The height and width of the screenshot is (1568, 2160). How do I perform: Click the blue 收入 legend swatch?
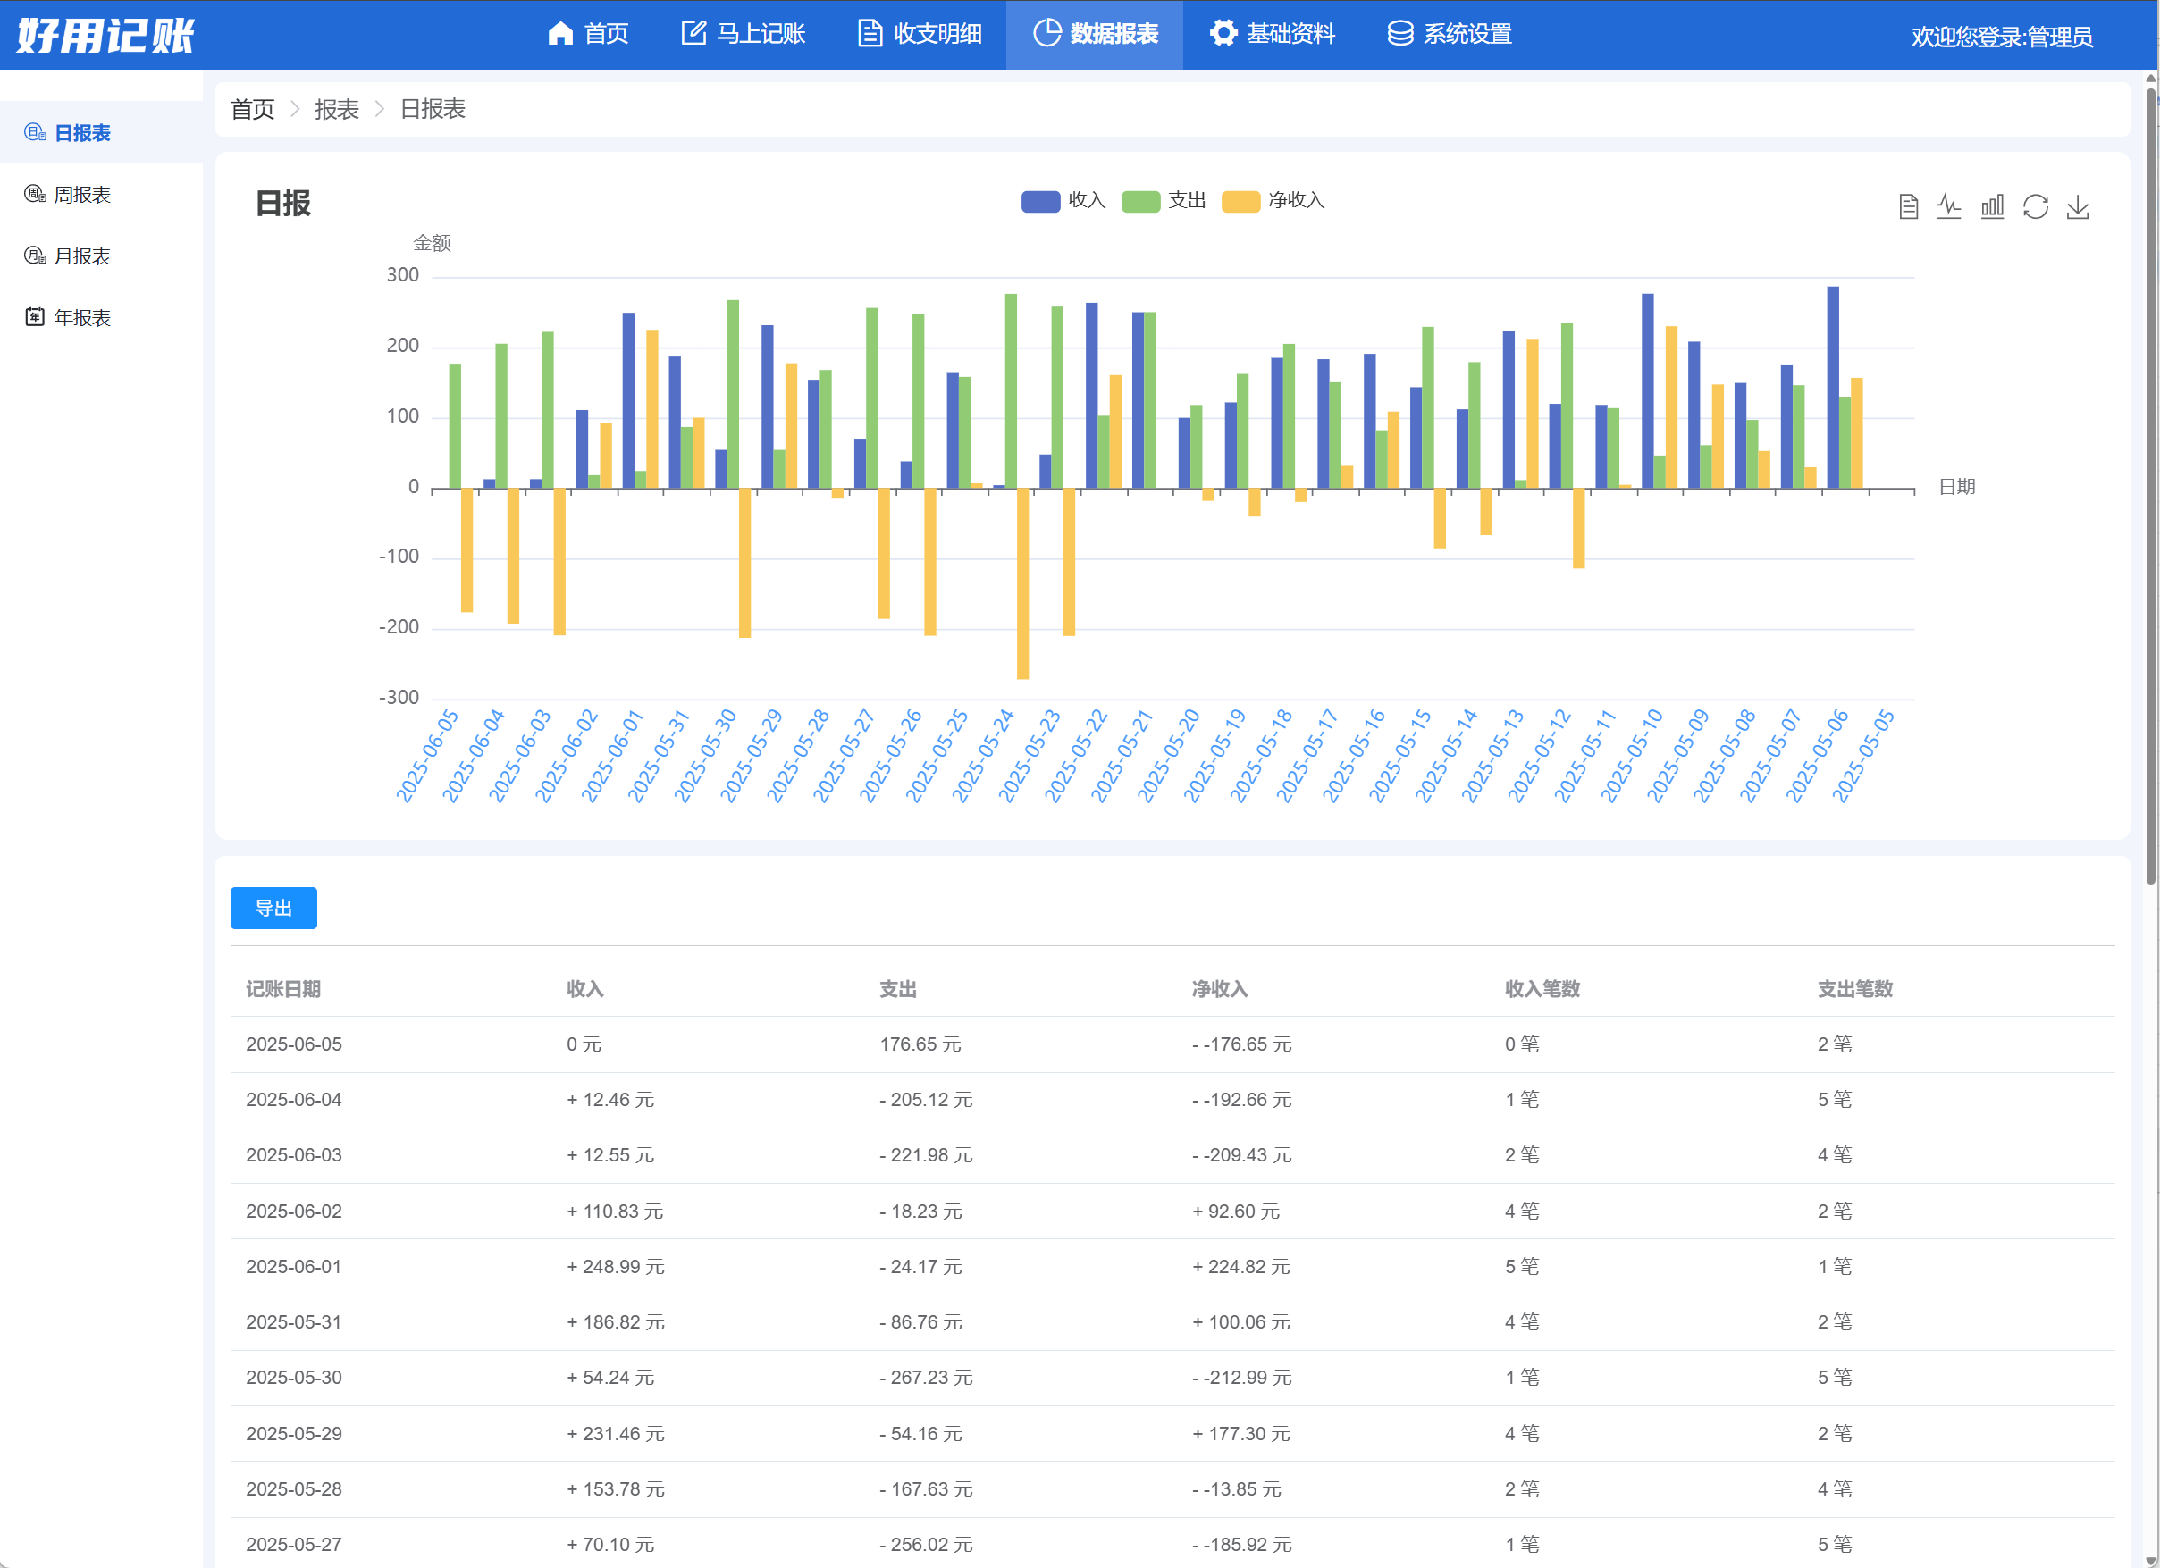[1040, 202]
